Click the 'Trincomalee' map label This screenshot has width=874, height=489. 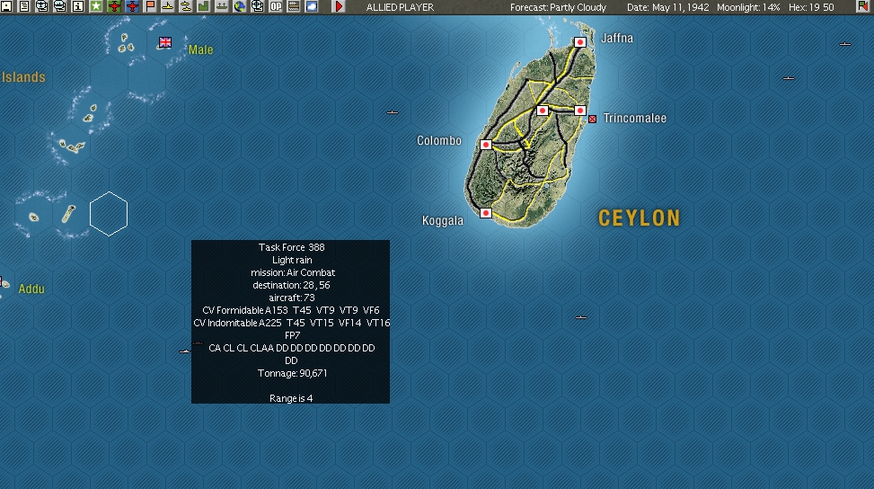pyautogui.click(x=635, y=119)
